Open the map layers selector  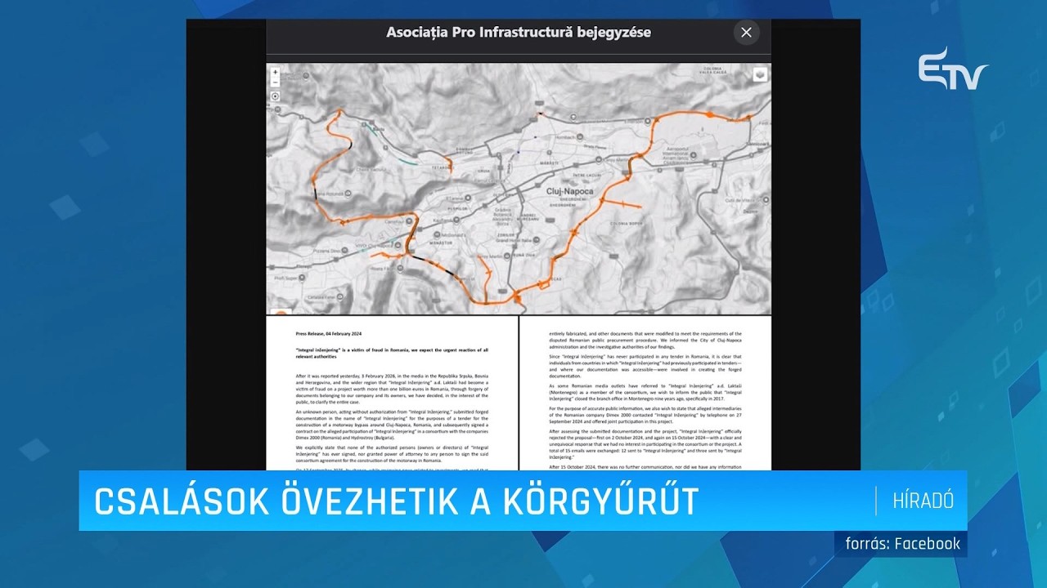tap(761, 74)
